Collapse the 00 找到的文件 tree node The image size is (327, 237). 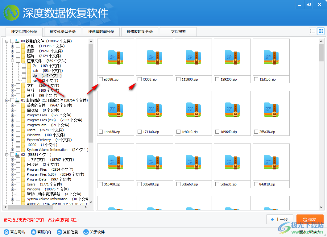tap(7, 41)
